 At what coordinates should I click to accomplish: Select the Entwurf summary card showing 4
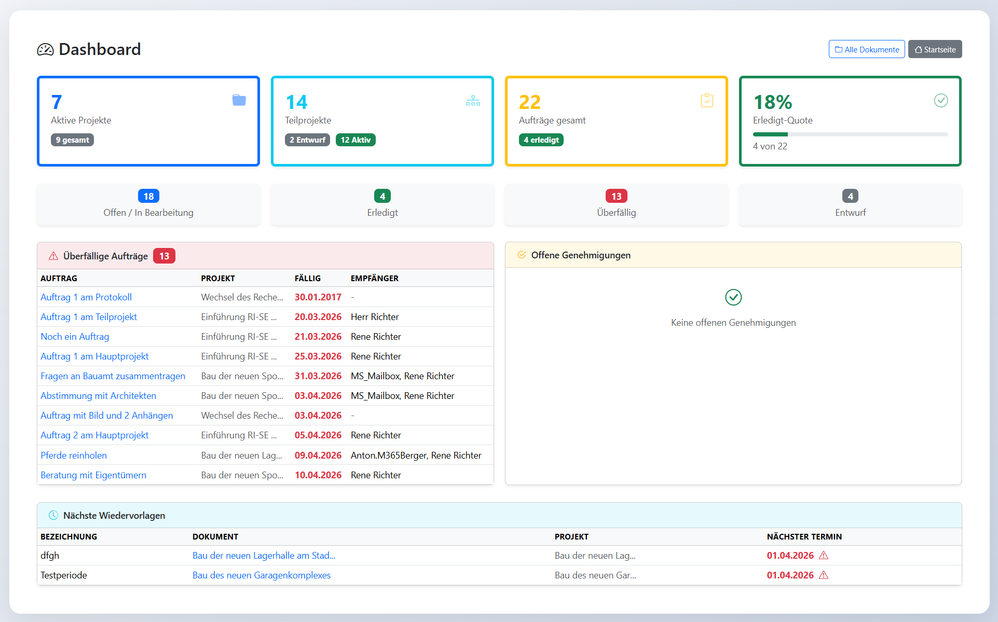click(x=850, y=204)
